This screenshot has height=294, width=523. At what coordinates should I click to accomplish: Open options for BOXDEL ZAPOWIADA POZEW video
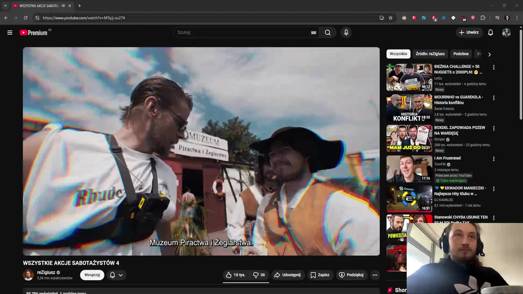pos(494,128)
